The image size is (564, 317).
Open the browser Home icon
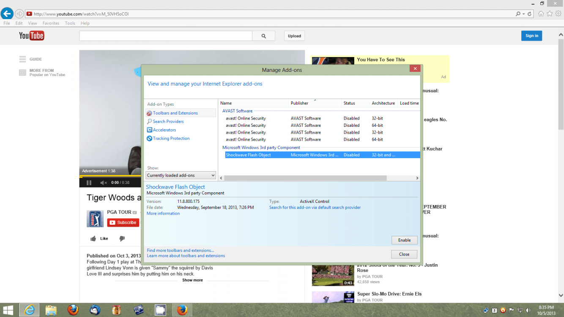point(541,14)
